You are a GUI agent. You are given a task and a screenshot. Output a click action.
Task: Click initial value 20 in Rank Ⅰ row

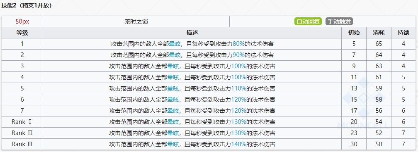click(354, 122)
